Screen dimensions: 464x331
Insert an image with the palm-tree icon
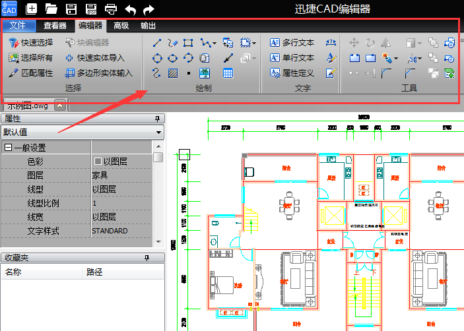tap(205, 73)
